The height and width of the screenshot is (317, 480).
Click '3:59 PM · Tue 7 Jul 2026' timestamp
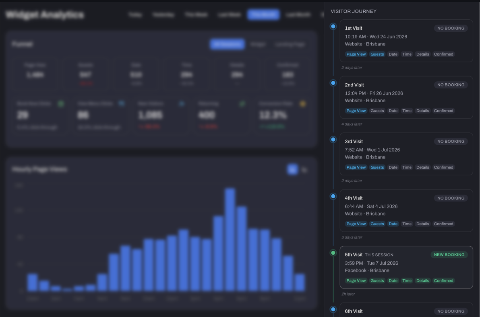click(x=372, y=263)
